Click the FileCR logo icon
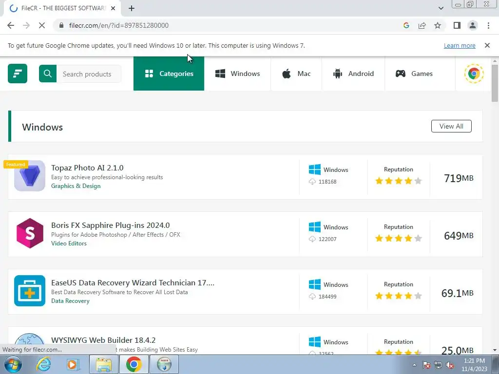Image resolution: width=499 pixels, height=374 pixels. (18, 74)
